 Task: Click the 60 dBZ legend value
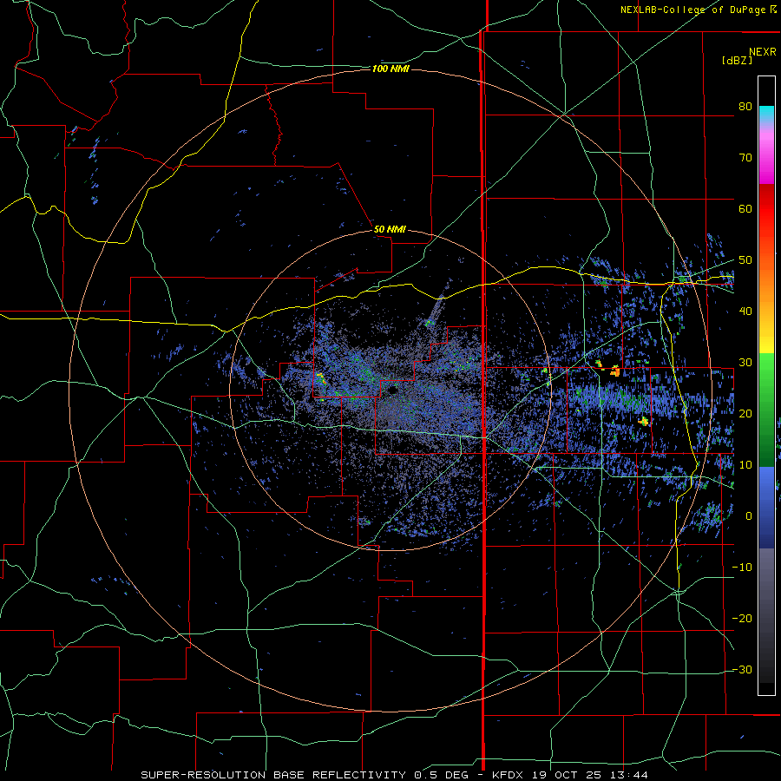pyautogui.click(x=745, y=208)
